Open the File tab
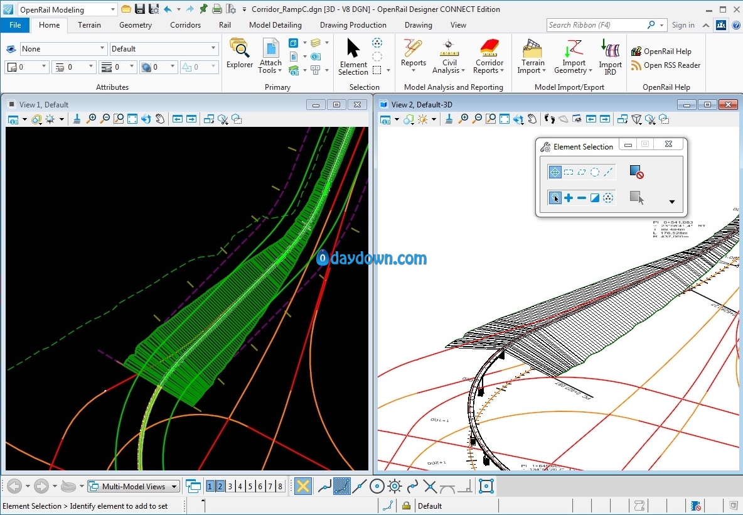This screenshot has height=515, width=743. [15, 25]
